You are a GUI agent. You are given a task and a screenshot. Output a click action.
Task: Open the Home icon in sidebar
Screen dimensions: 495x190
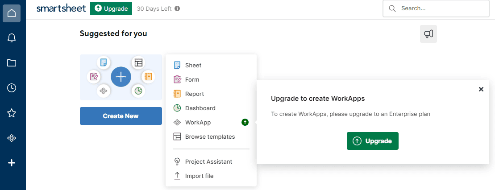[x=12, y=13]
